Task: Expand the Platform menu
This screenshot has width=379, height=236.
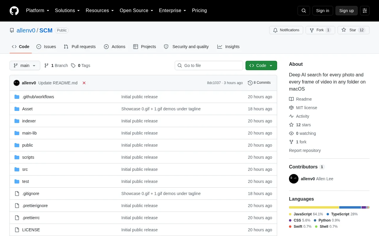Action: point(38,11)
